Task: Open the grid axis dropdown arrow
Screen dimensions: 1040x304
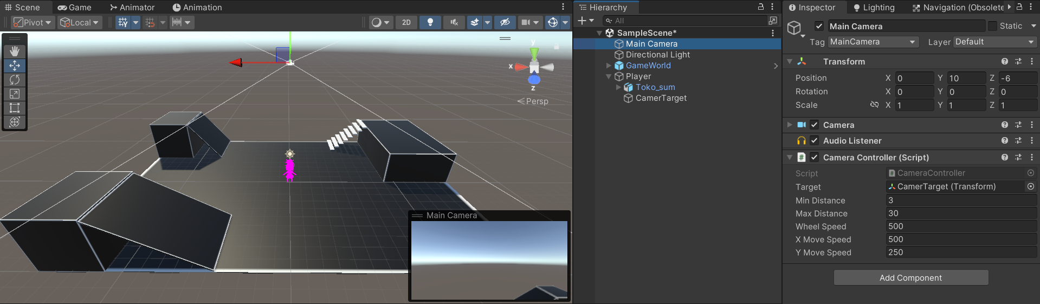Action: tap(136, 22)
